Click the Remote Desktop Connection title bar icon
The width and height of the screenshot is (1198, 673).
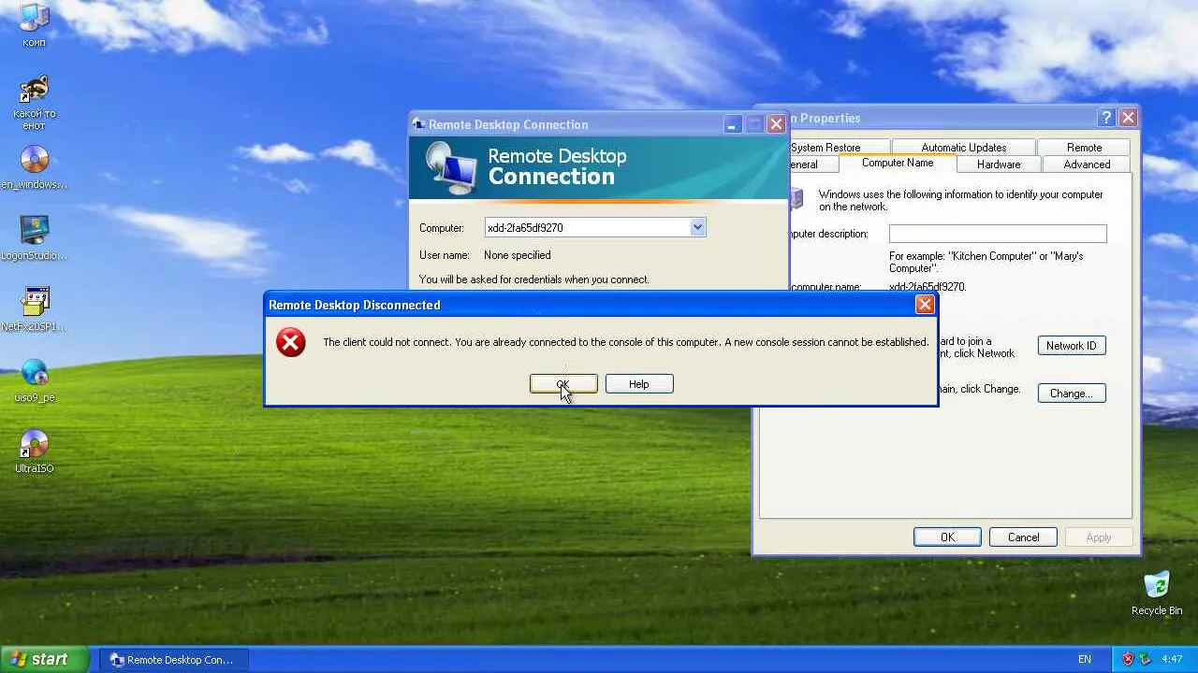[419, 124]
